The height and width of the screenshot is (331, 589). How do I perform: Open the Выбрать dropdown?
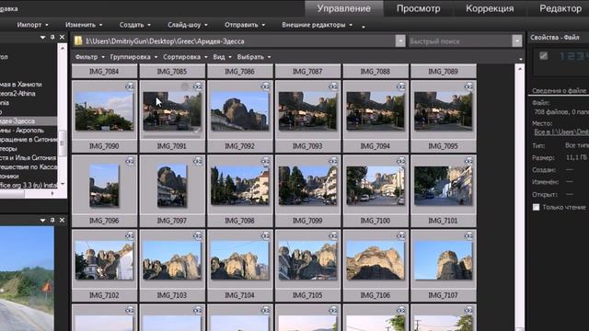tap(254, 57)
